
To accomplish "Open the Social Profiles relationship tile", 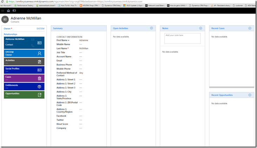I will [24, 70].
